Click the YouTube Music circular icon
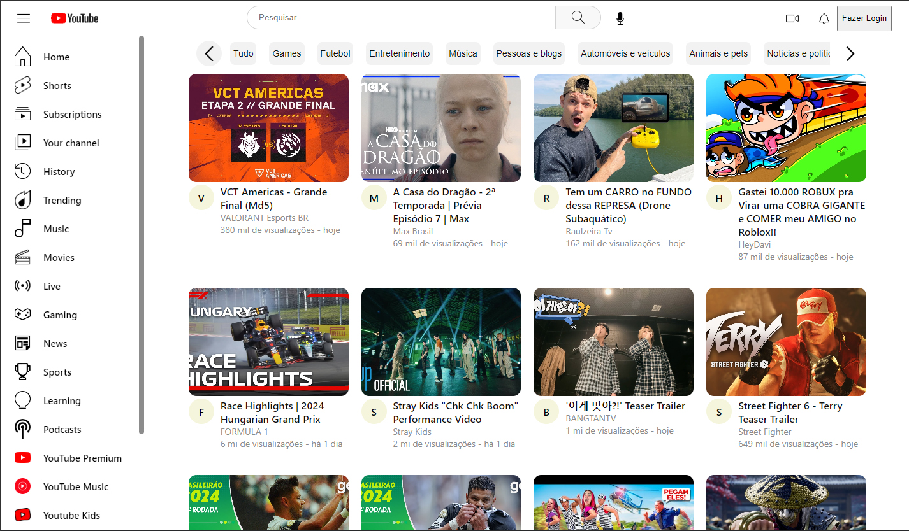Viewport: 909px width, 531px height. (x=22, y=486)
